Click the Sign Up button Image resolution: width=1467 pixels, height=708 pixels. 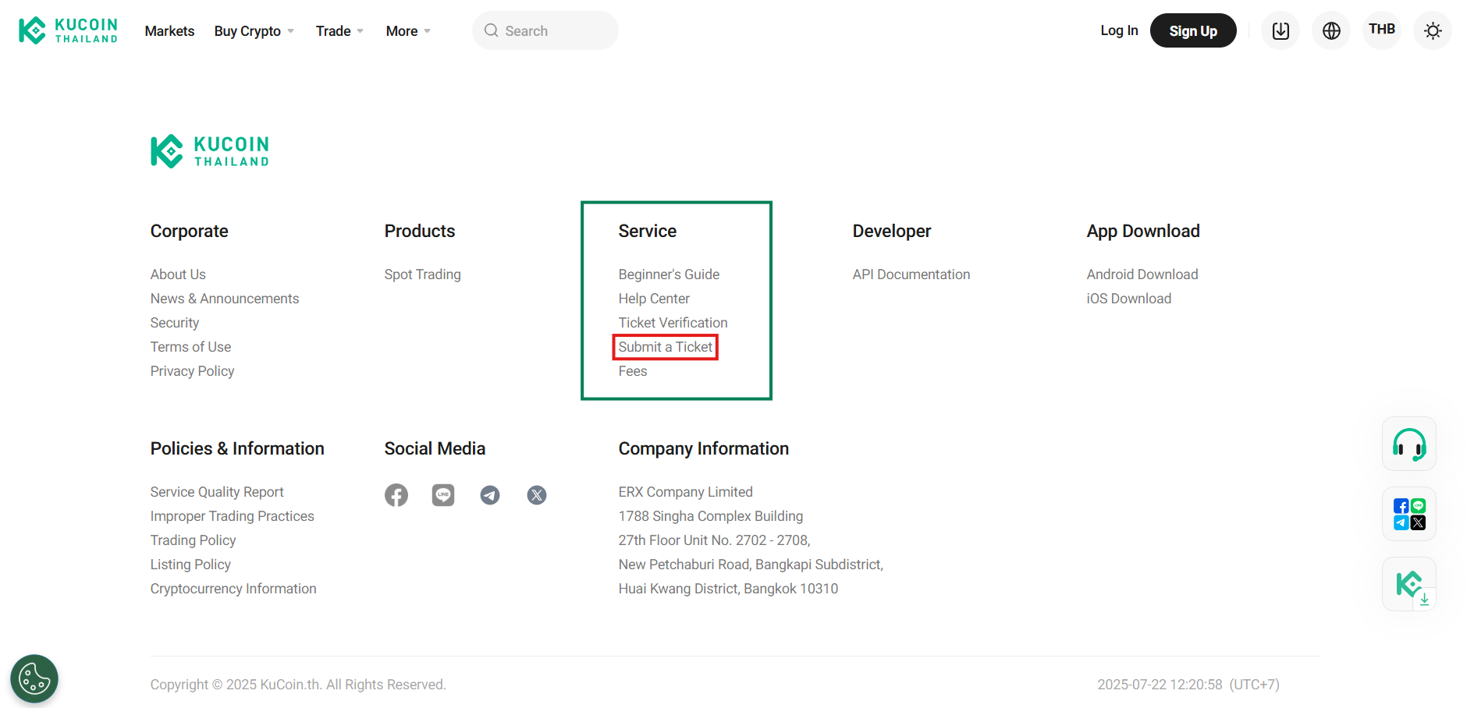click(x=1192, y=31)
